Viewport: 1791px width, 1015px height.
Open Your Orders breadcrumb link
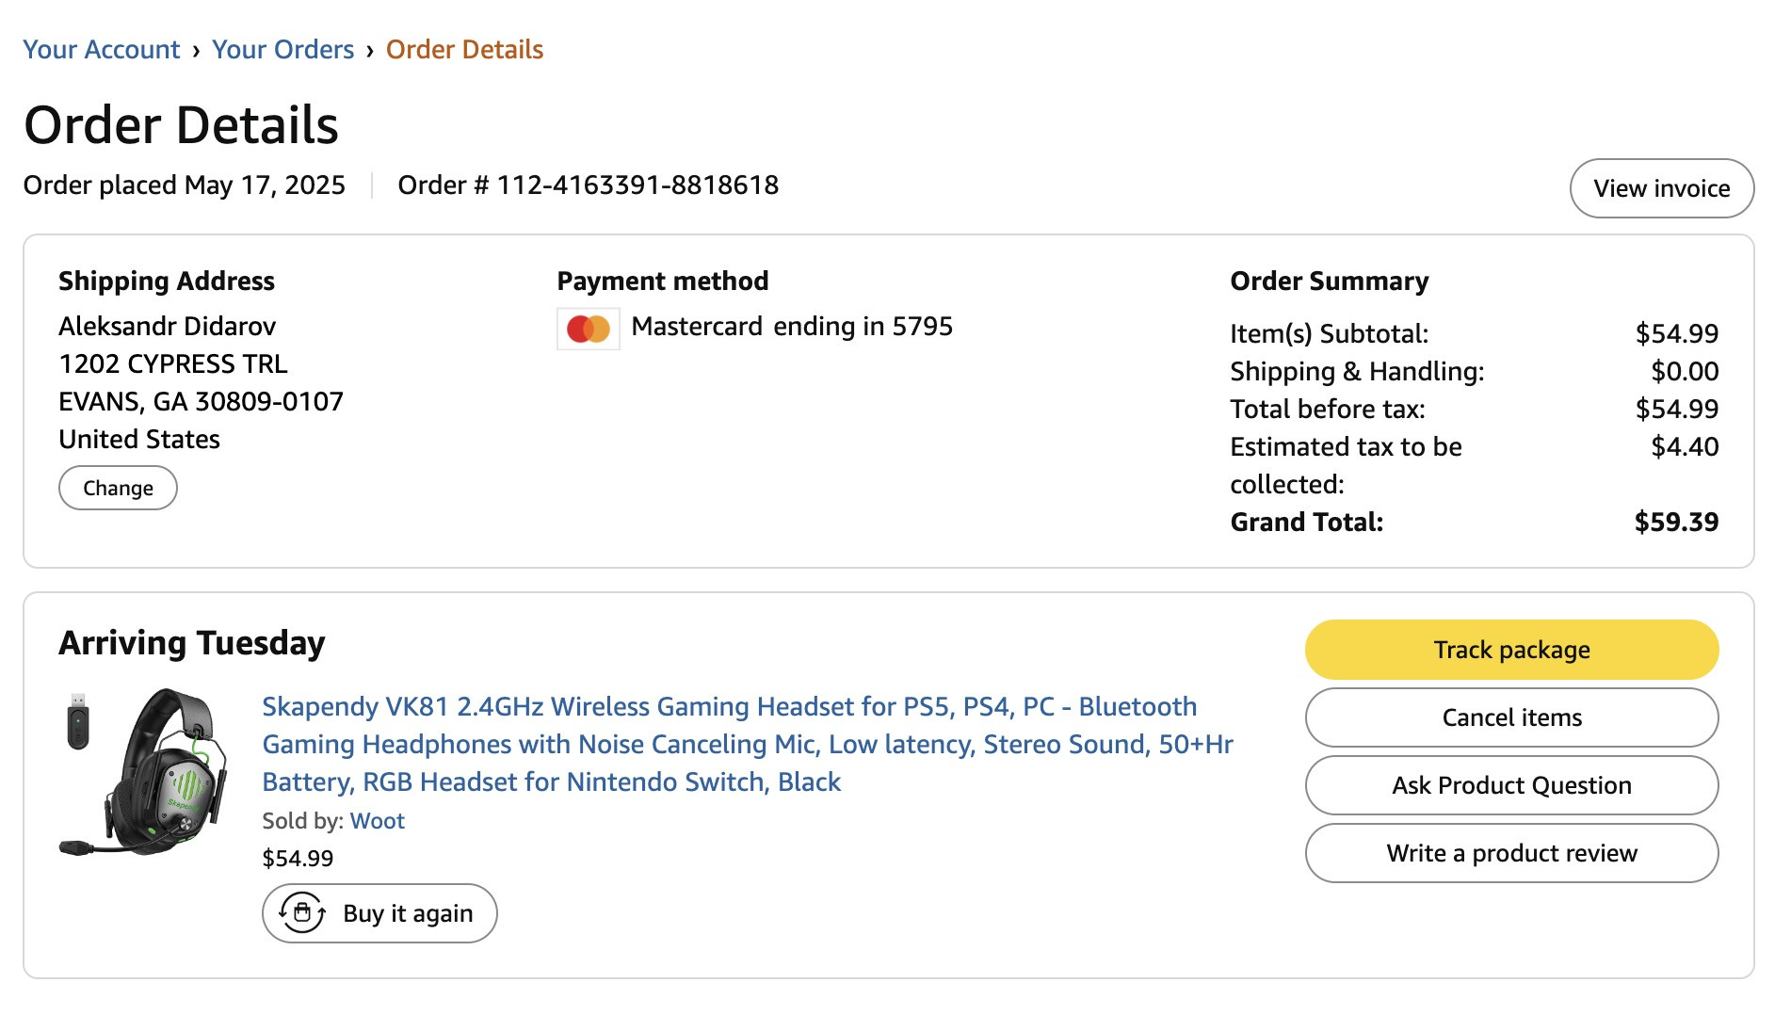282,49
